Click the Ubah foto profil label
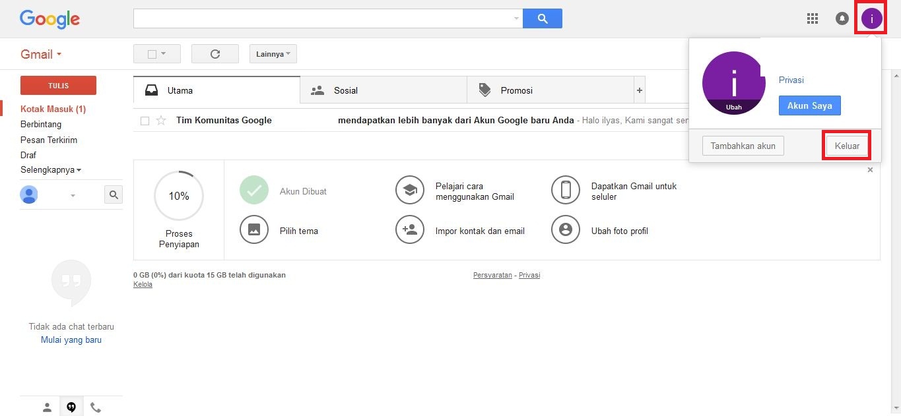 (x=620, y=231)
